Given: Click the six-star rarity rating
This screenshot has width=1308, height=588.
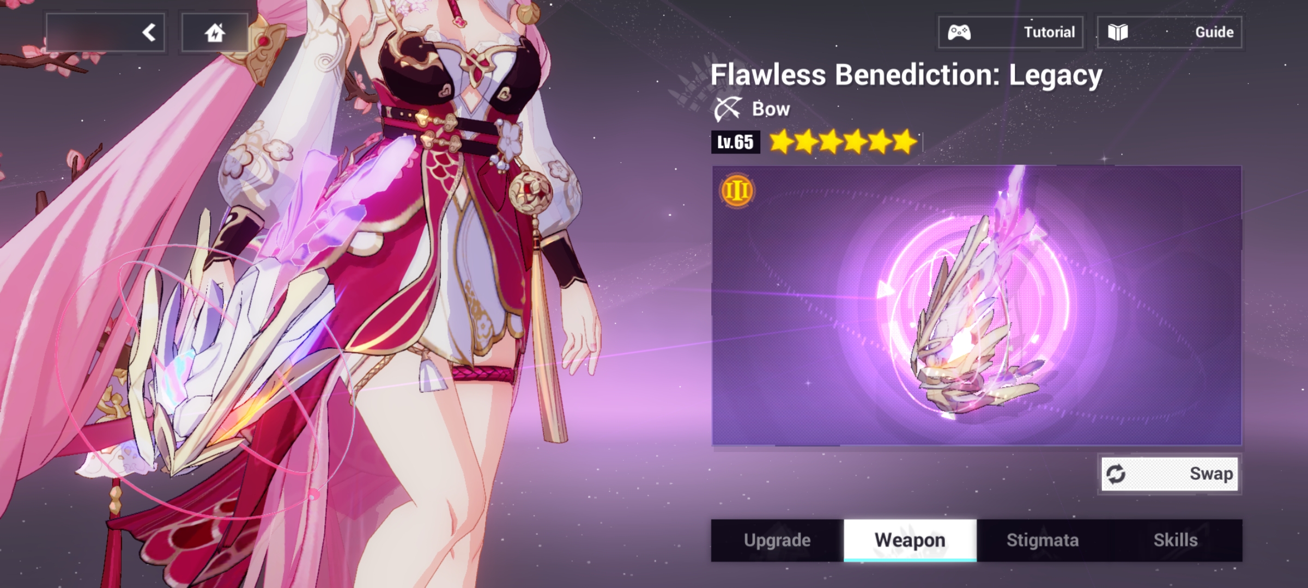Looking at the screenshot, I should pyautogui.click(x=844, y=142).
